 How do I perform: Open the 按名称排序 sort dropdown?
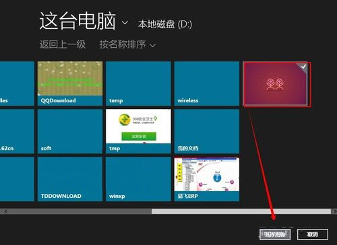(127, 44)
